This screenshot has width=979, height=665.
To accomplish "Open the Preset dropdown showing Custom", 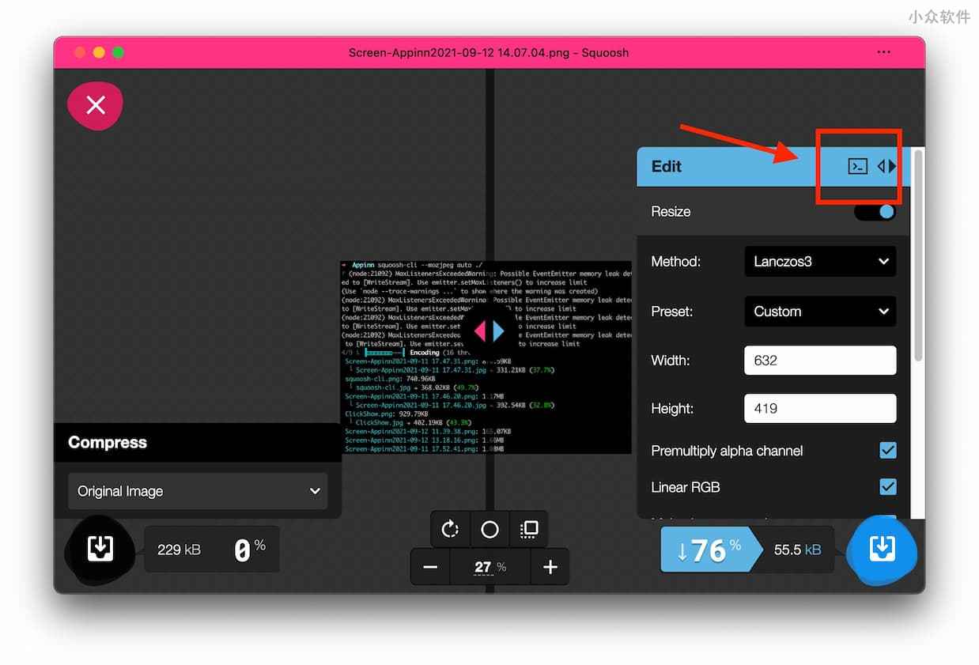I will pos(820,312).
